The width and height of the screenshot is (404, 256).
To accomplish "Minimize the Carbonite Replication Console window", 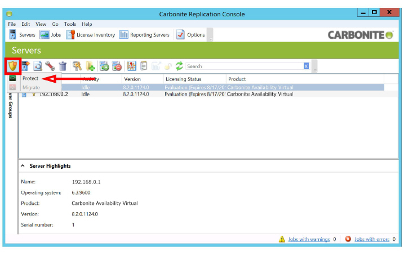I will 363,12.
